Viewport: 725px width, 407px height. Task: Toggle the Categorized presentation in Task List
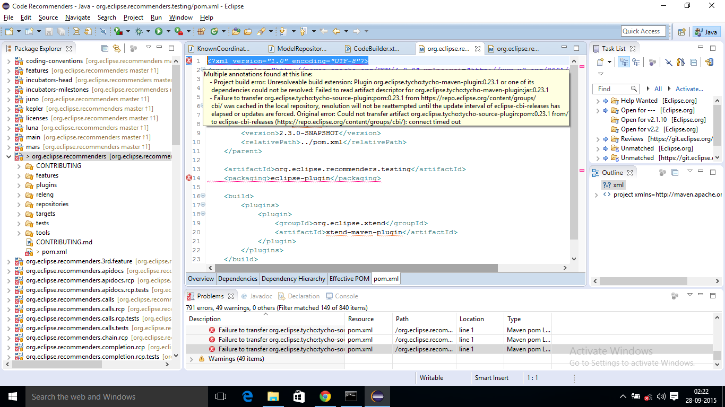624,62
